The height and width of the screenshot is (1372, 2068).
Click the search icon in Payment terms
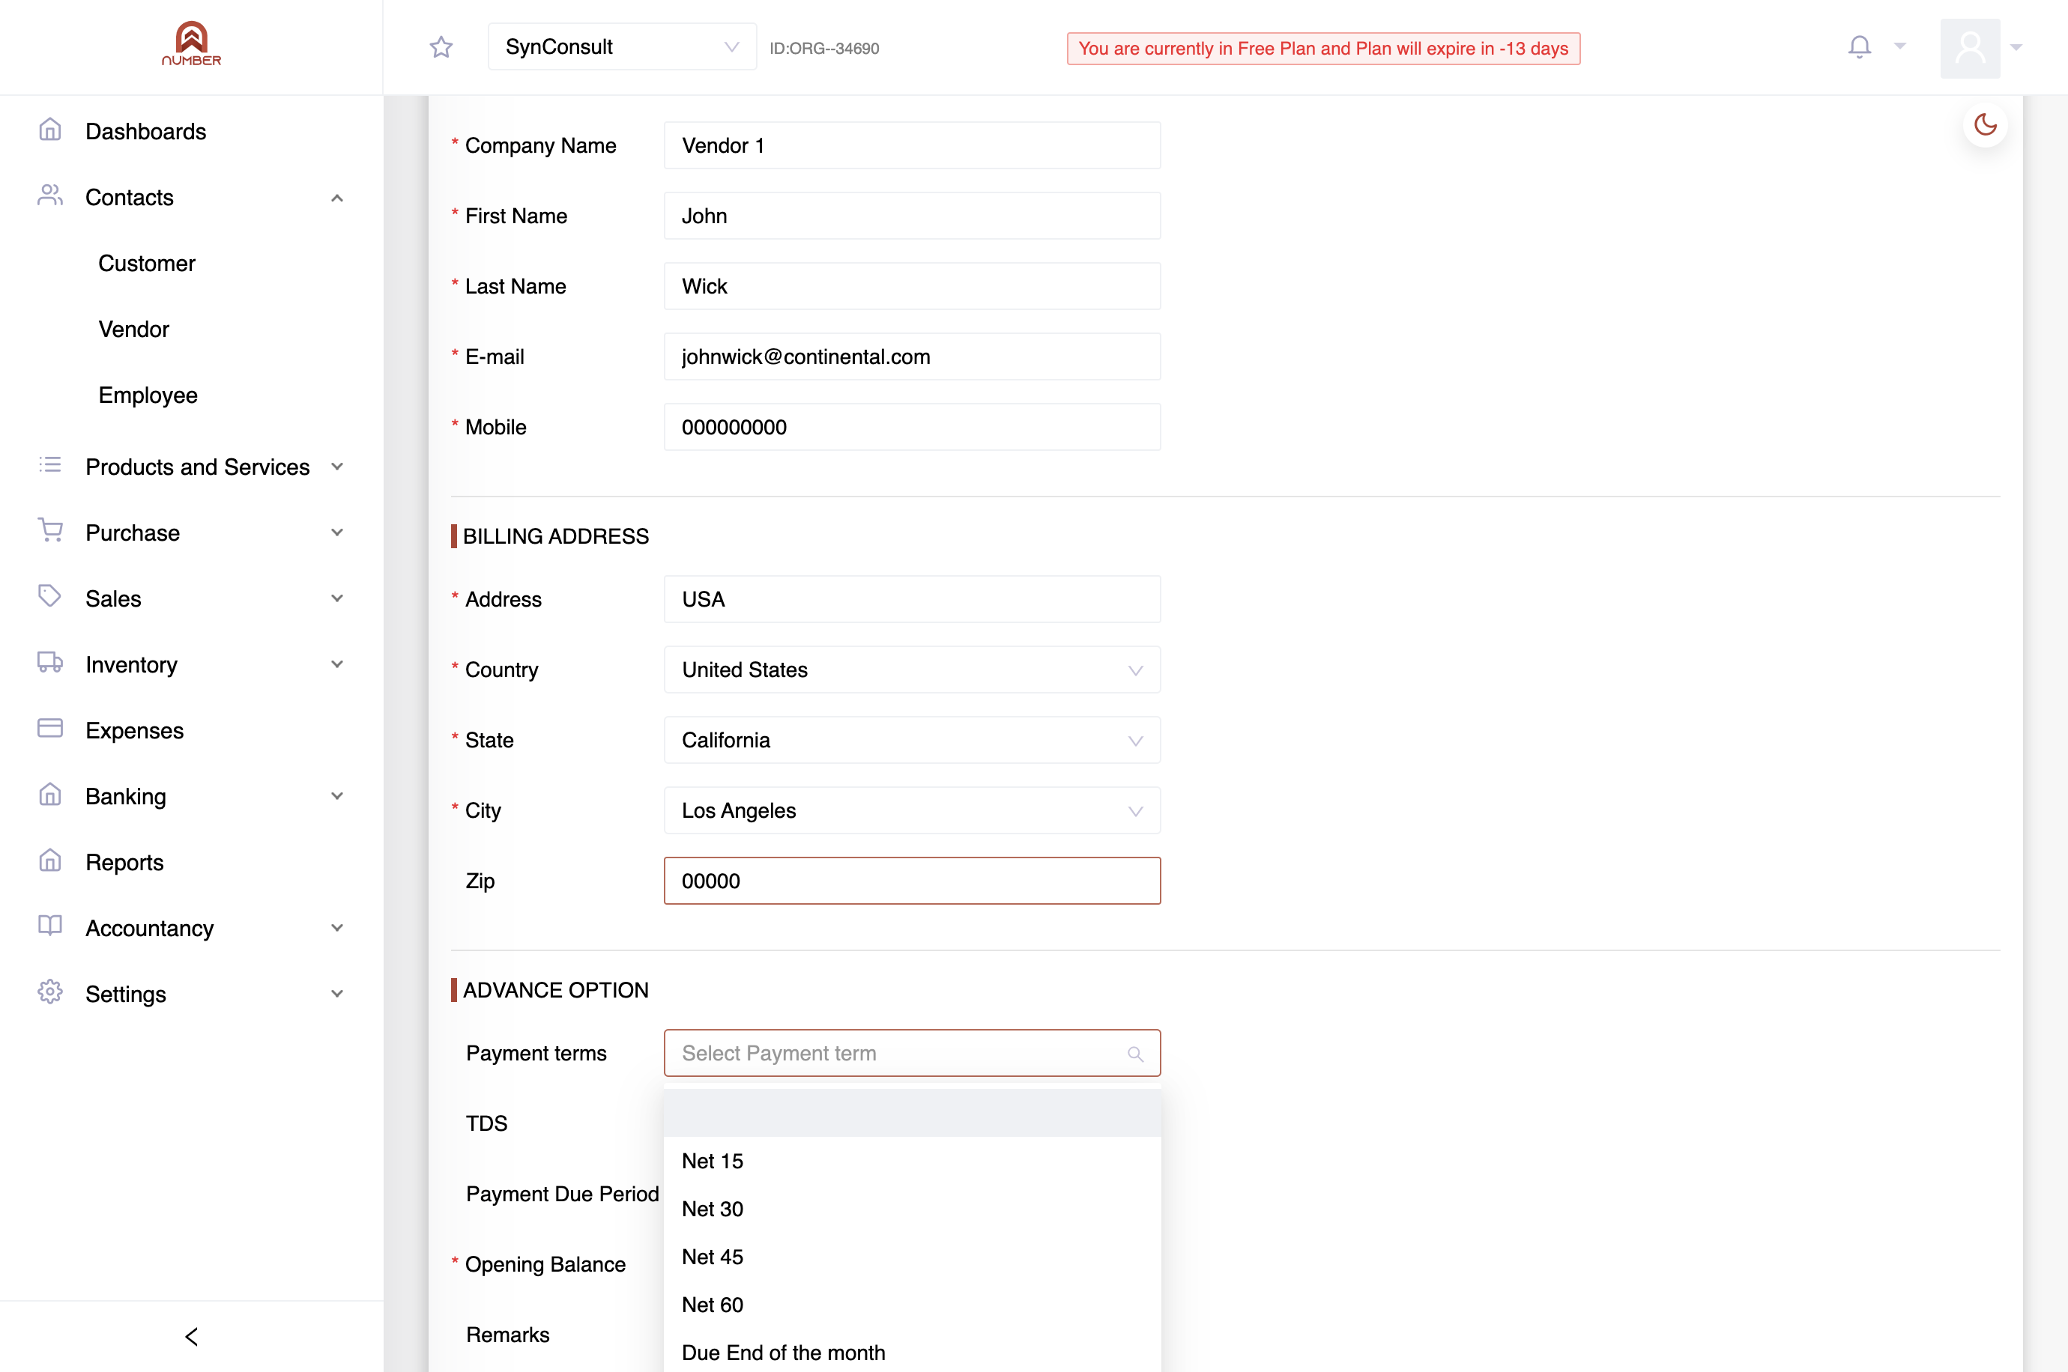[x=1135, y=1054]
